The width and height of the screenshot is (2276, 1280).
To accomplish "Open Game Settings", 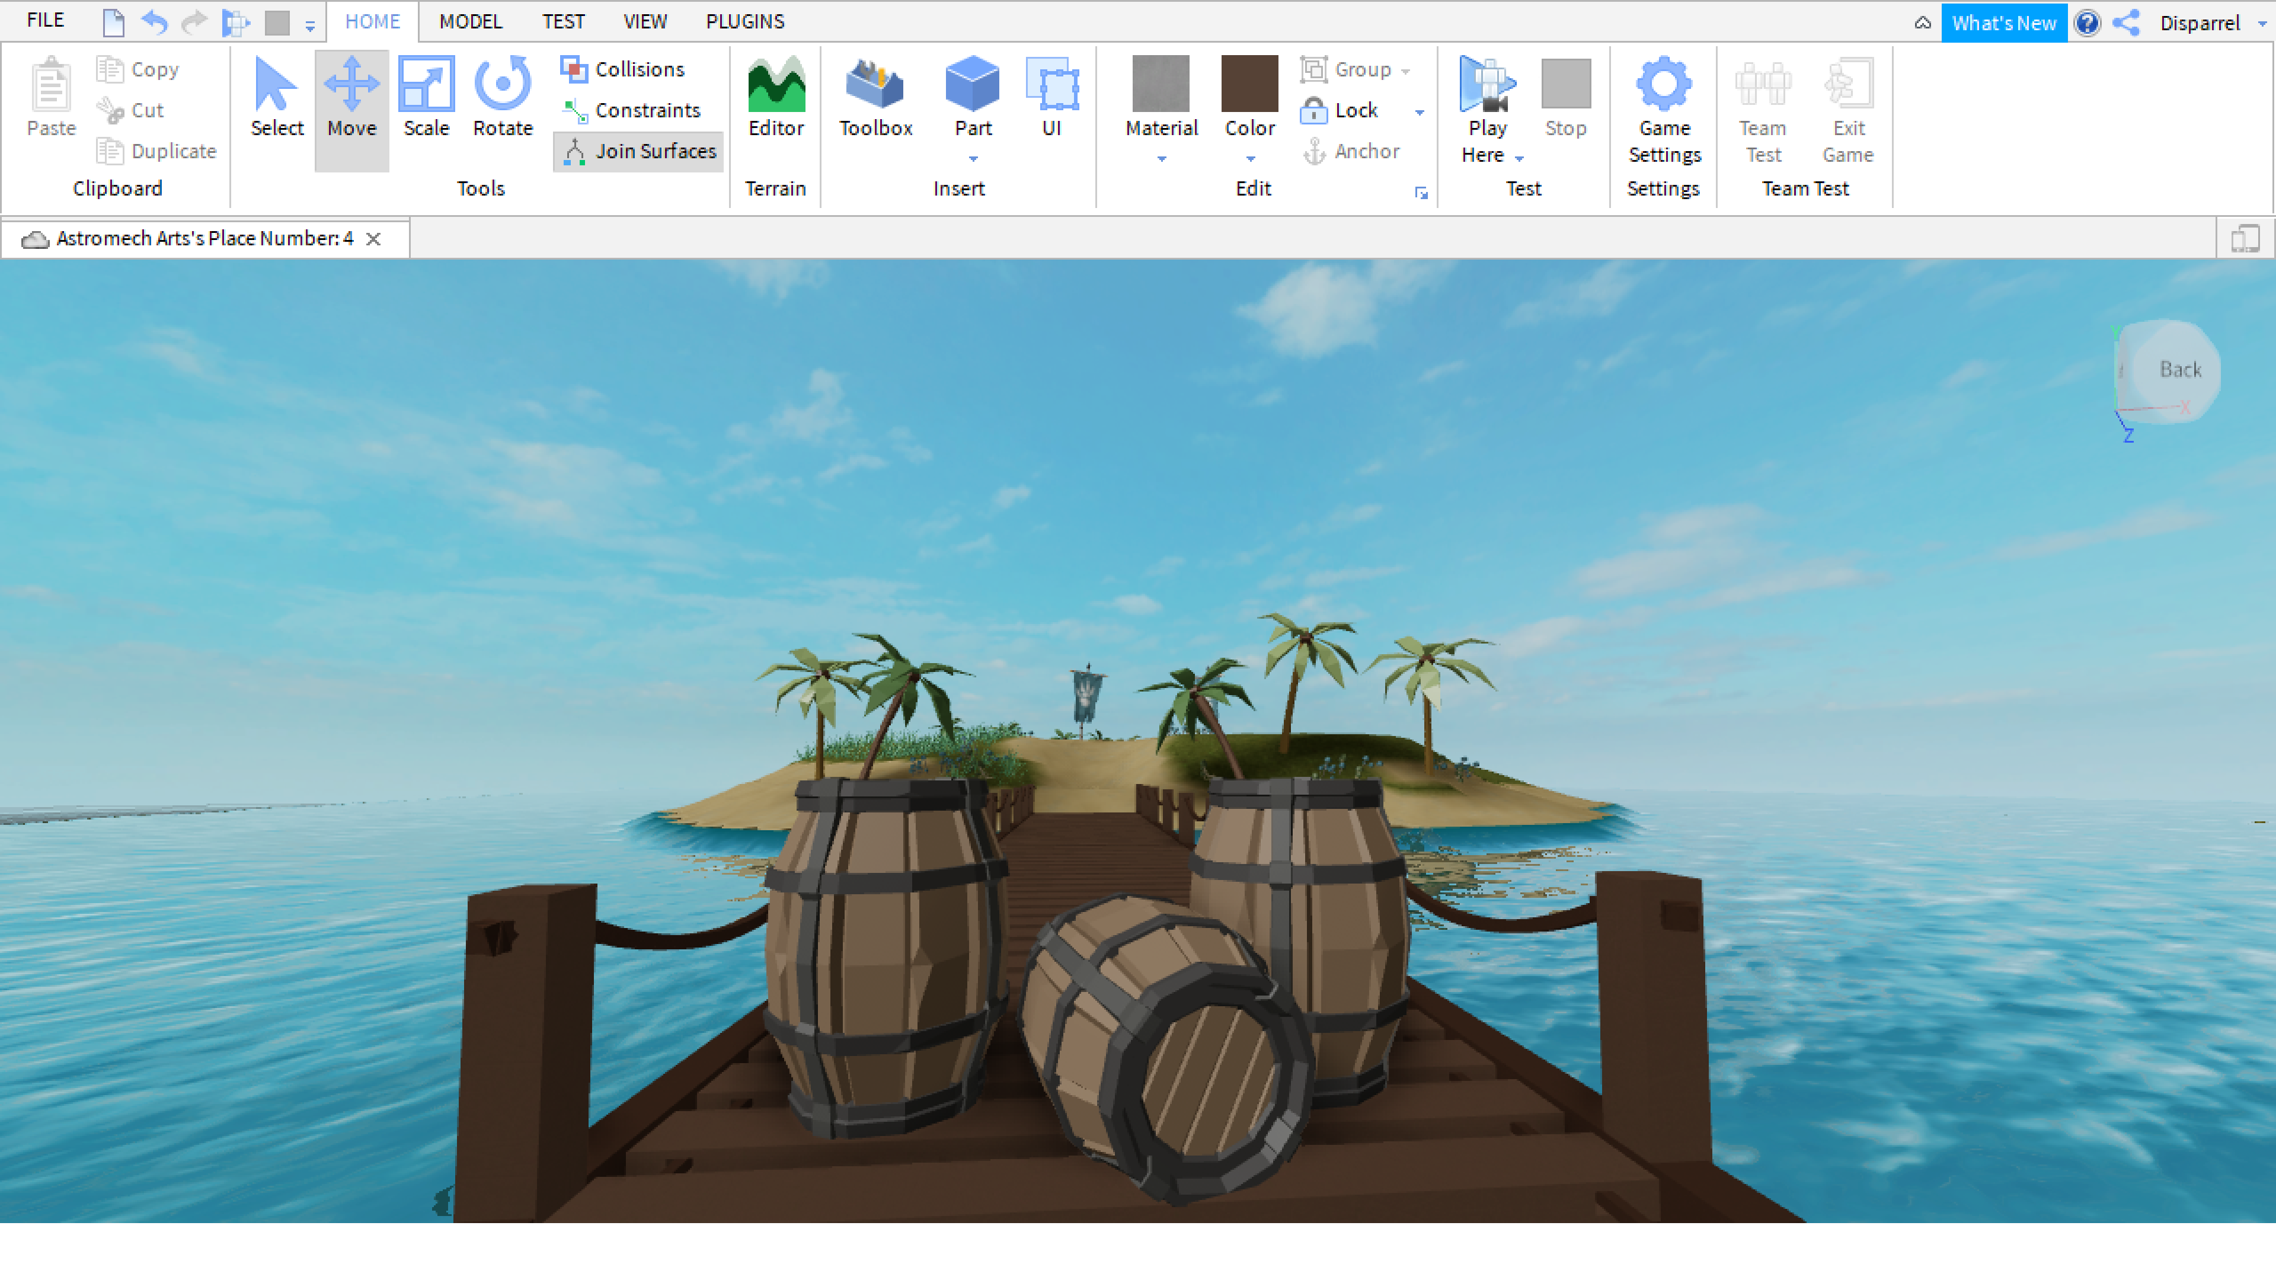I will click(x=1664, y=106).
